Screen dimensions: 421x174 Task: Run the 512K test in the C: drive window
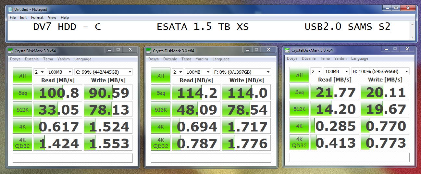(22, 109)
